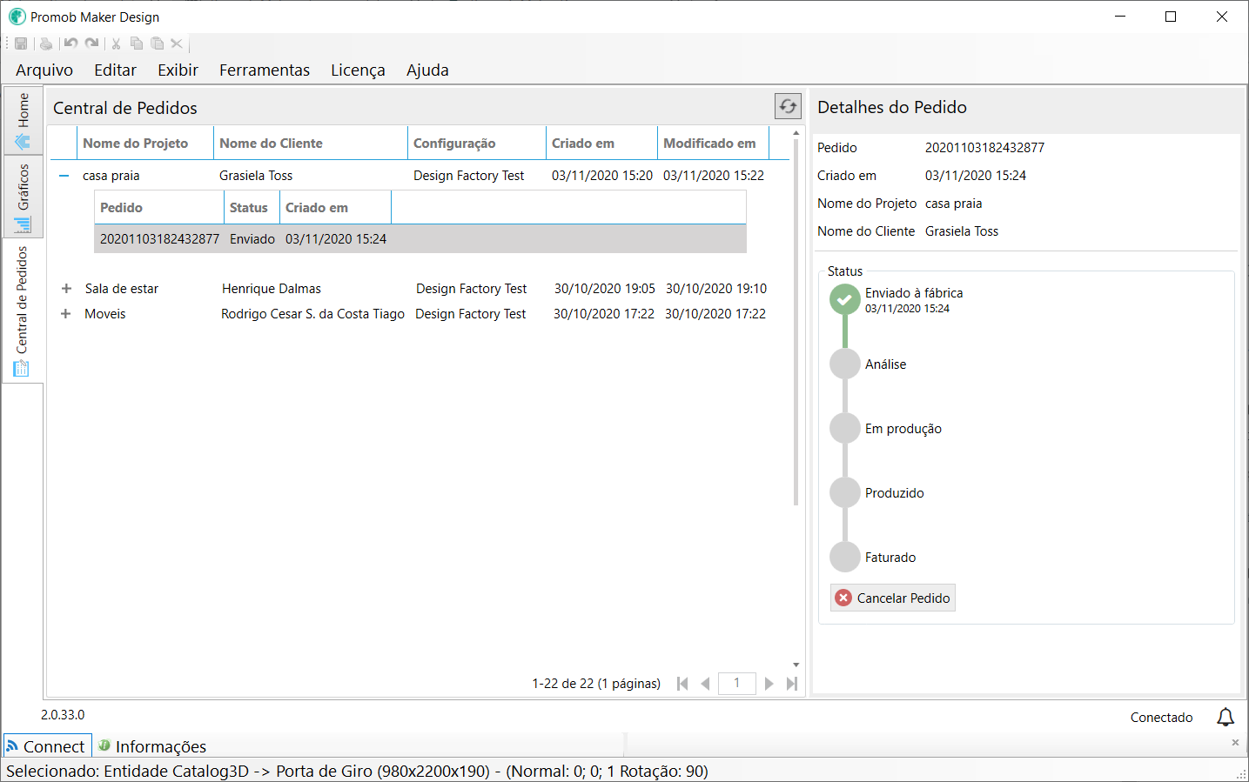1249x782 pixels.
Task: Click the 30/10/2020 19:05 creation date
Action: pos(605,289)
